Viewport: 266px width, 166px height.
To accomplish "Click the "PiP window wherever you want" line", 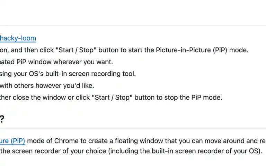I will 64,62.
